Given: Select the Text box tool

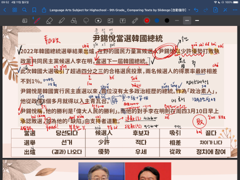Looking at the screenshot, I should 122,20.
